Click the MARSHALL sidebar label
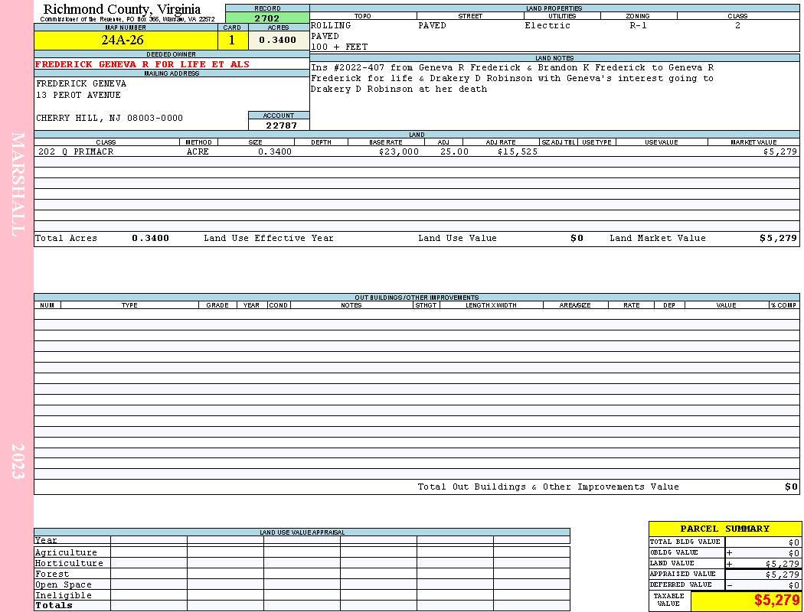804x612 pixels. [18, 184]
